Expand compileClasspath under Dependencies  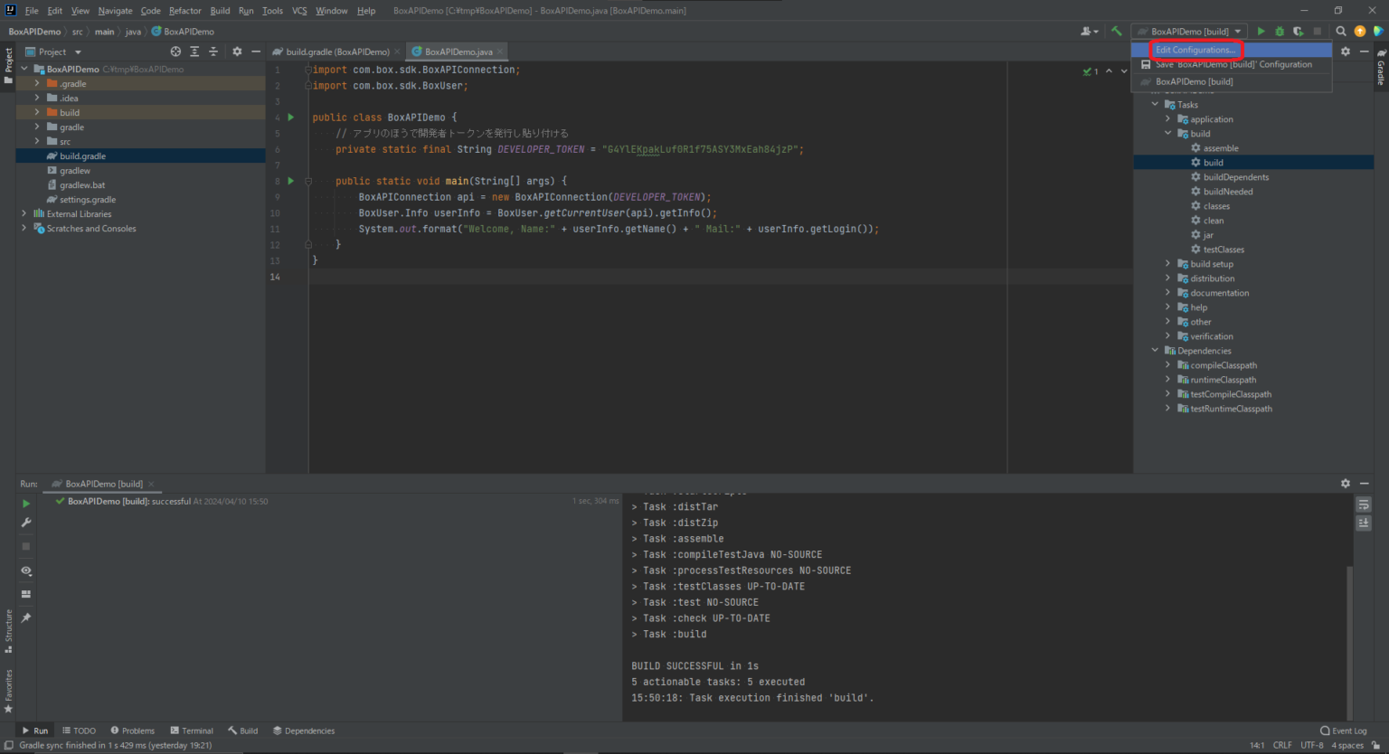[x=1167, y=365]
